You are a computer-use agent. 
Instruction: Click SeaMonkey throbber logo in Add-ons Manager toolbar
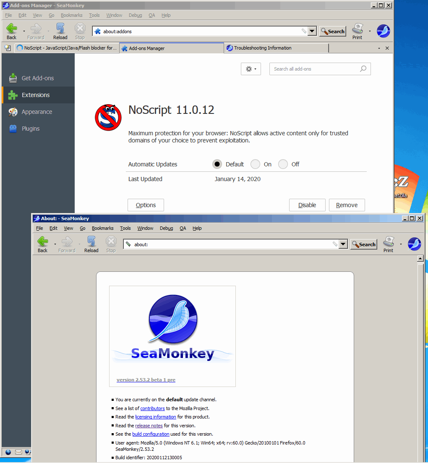click(383, 31)
